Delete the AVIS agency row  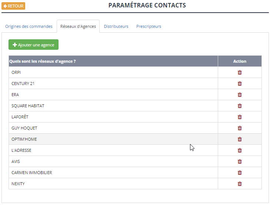tap(240, 161)
